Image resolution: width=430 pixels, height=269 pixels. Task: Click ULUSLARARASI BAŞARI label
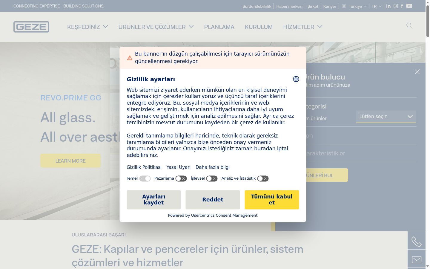coord(99,235)
